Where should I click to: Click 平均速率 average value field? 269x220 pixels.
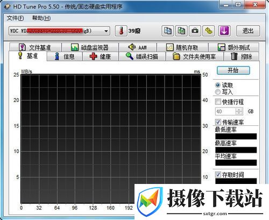236,162
